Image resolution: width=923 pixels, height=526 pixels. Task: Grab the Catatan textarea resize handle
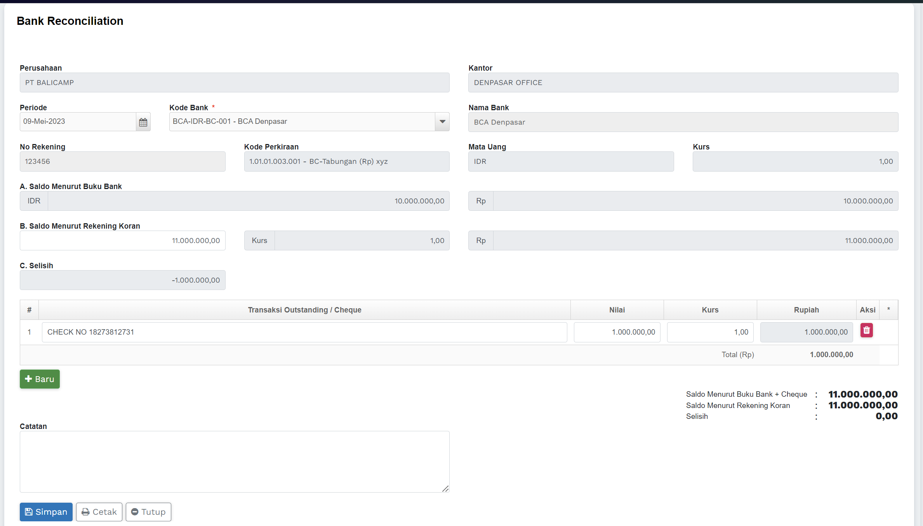coord(445,489)
